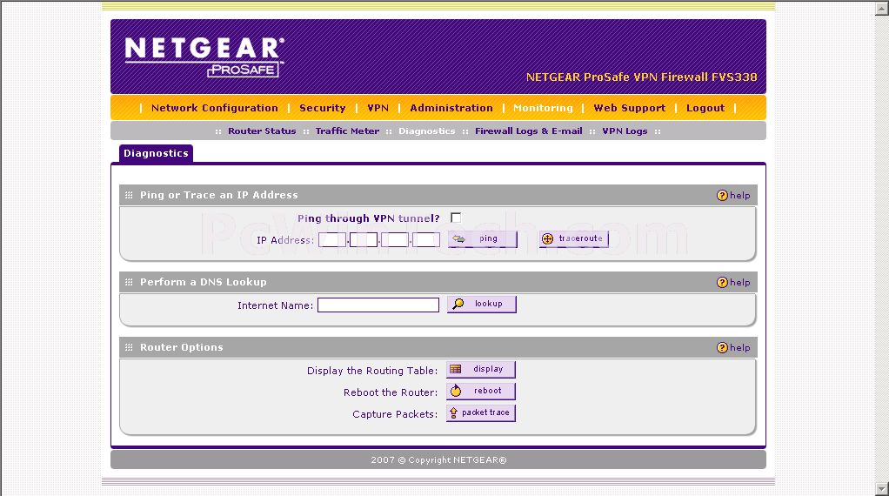Click the grid icon beside Perform a DNS Lookup
Viewport: 889px width, 496px height.
129,282
